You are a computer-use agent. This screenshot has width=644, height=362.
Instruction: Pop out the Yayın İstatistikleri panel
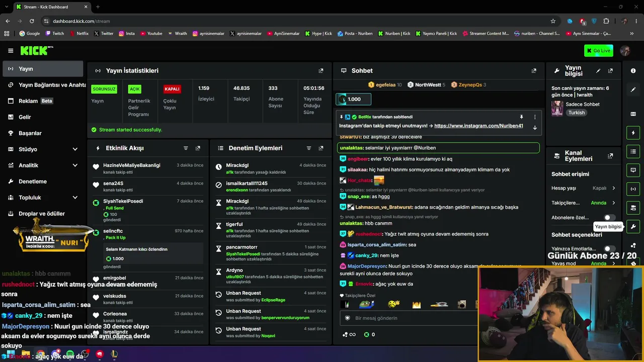click(x=321, y=71)
